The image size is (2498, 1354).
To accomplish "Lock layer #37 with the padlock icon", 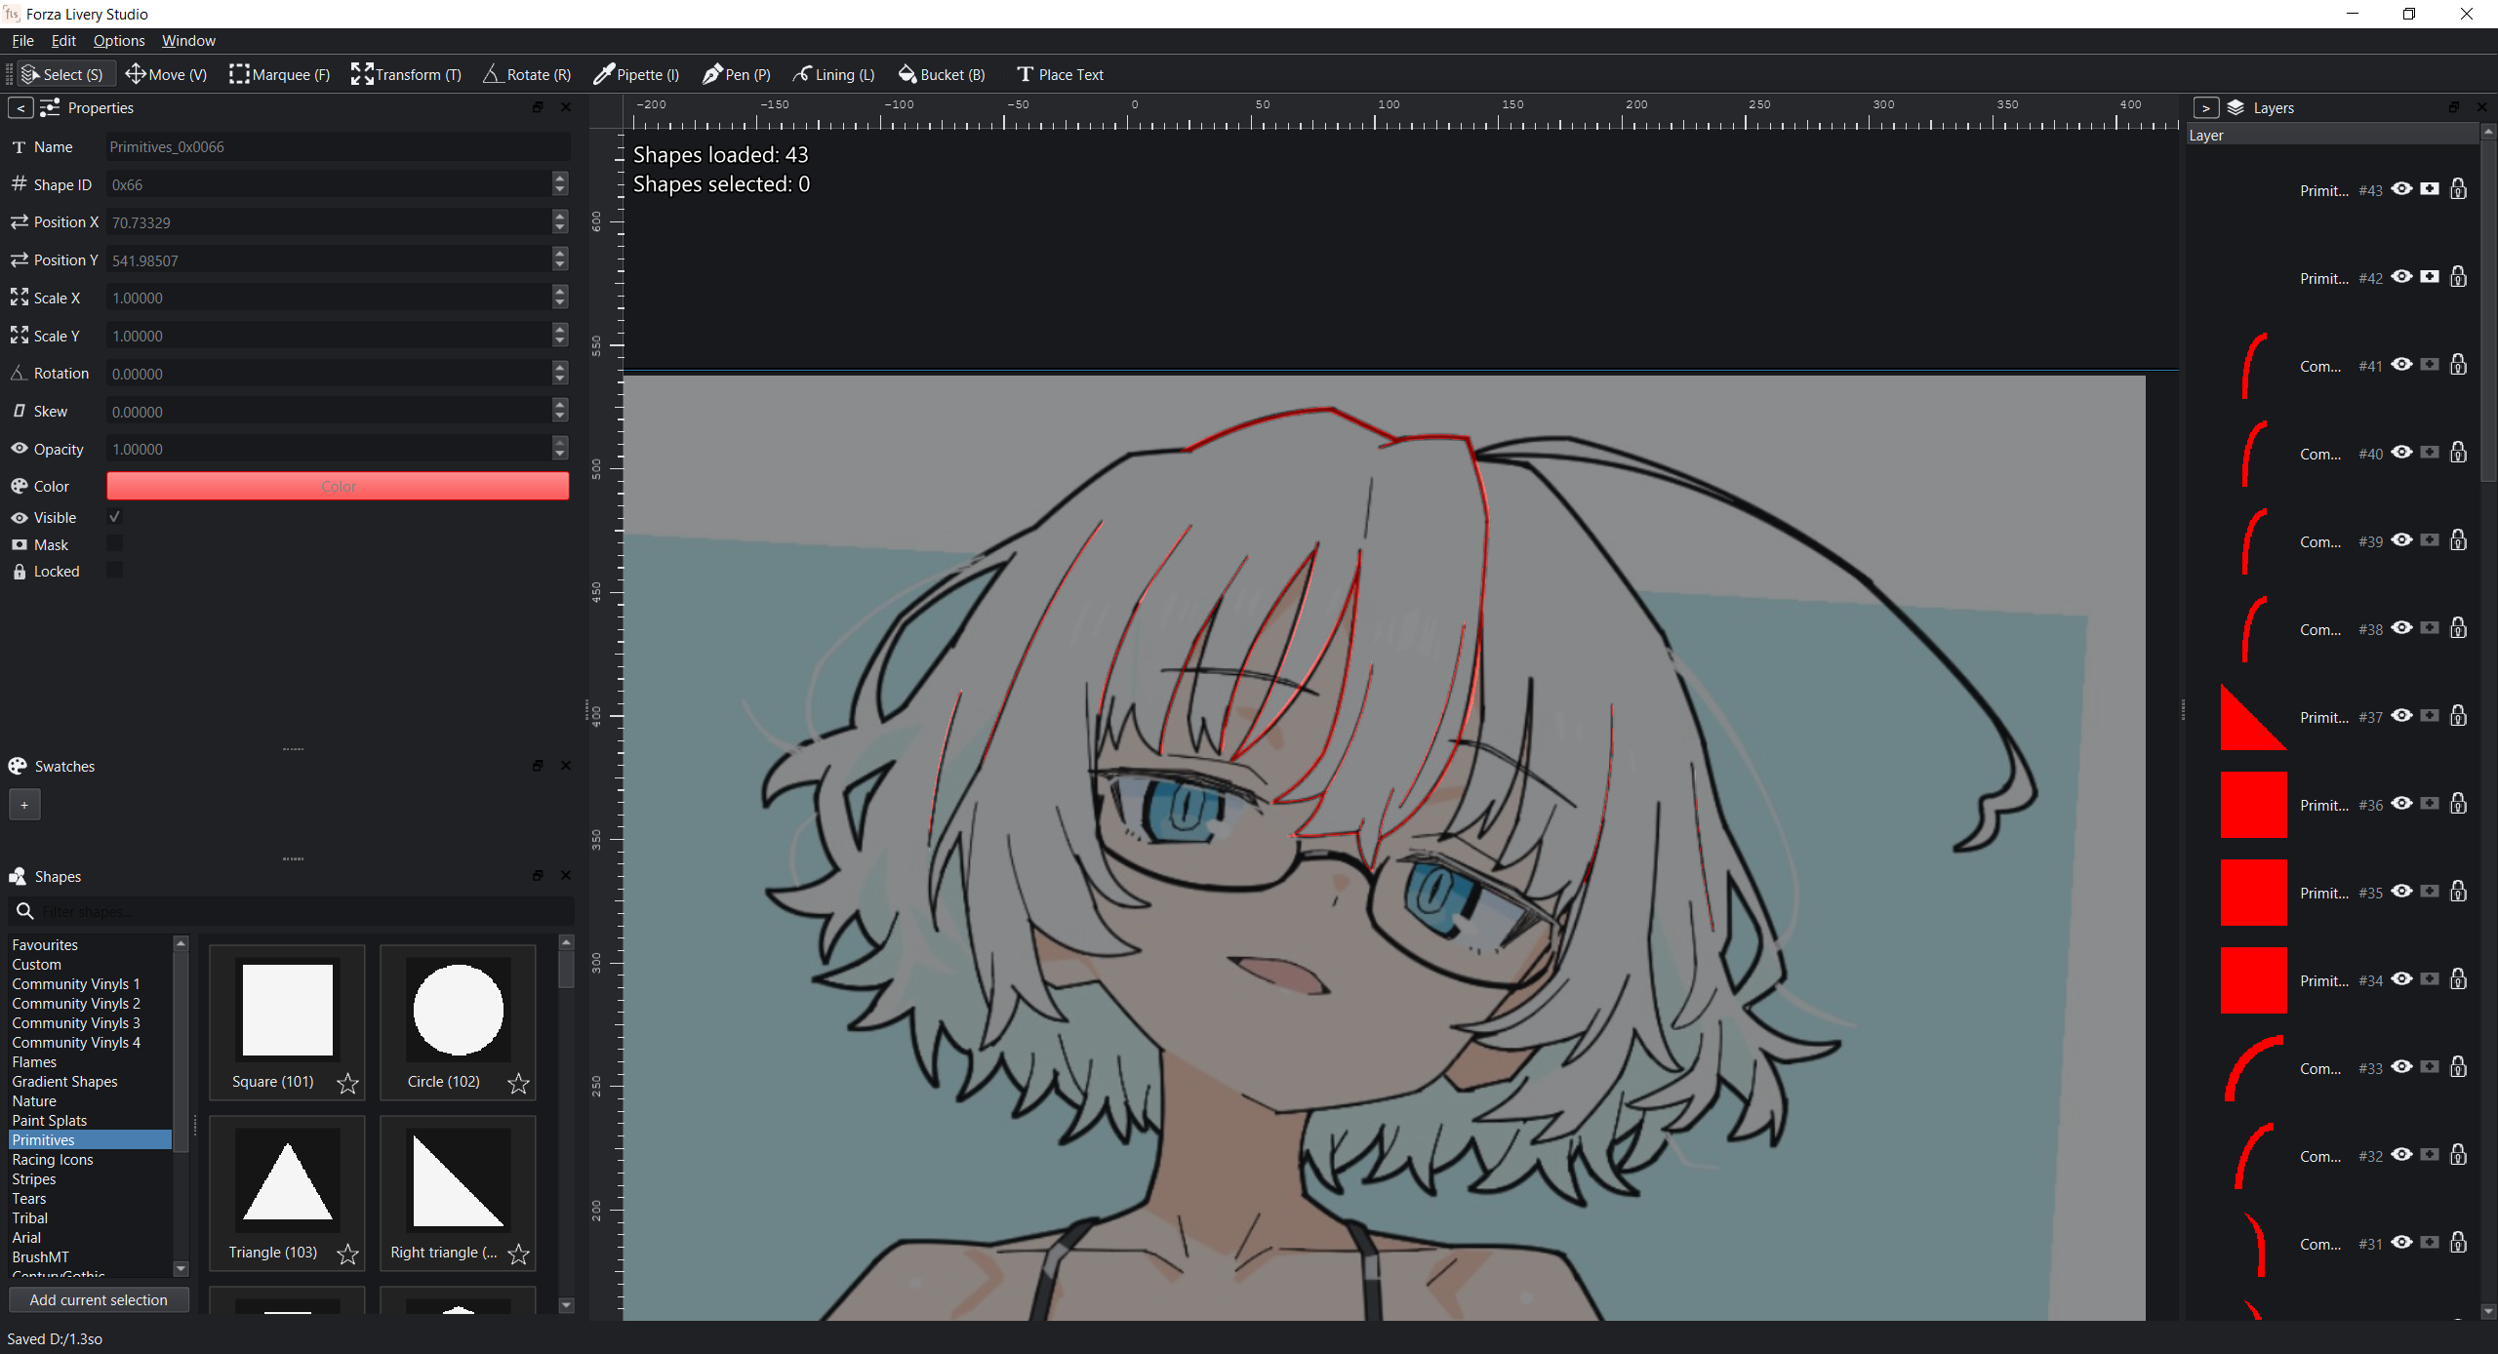I will 2459,716.
